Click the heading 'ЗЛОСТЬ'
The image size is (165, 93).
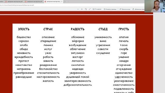tap(24, 29)
